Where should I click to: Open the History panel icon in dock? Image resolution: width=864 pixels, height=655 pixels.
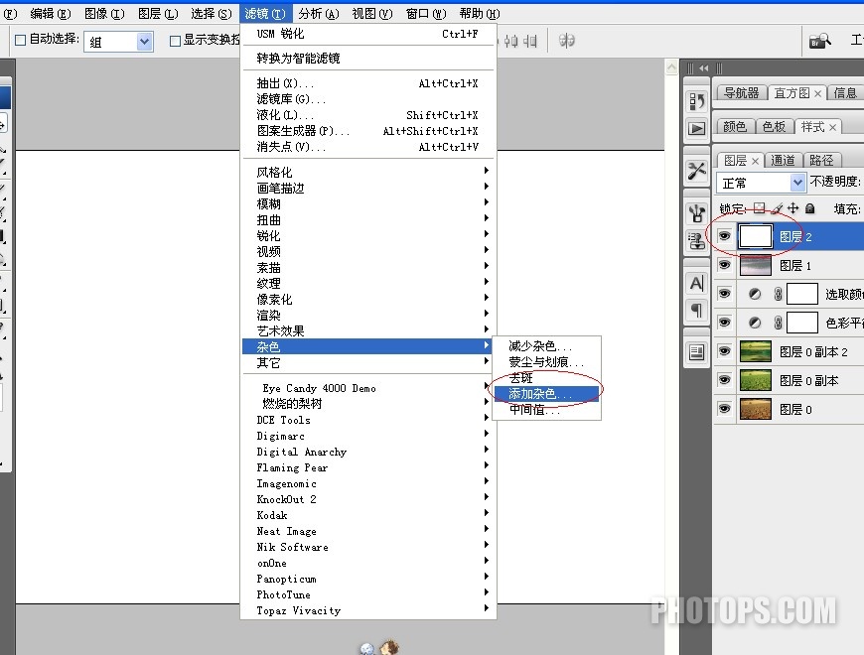(x=696, y=100)
